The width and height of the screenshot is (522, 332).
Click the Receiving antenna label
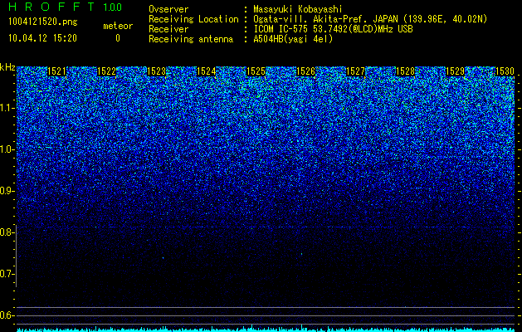coord(191,39)
